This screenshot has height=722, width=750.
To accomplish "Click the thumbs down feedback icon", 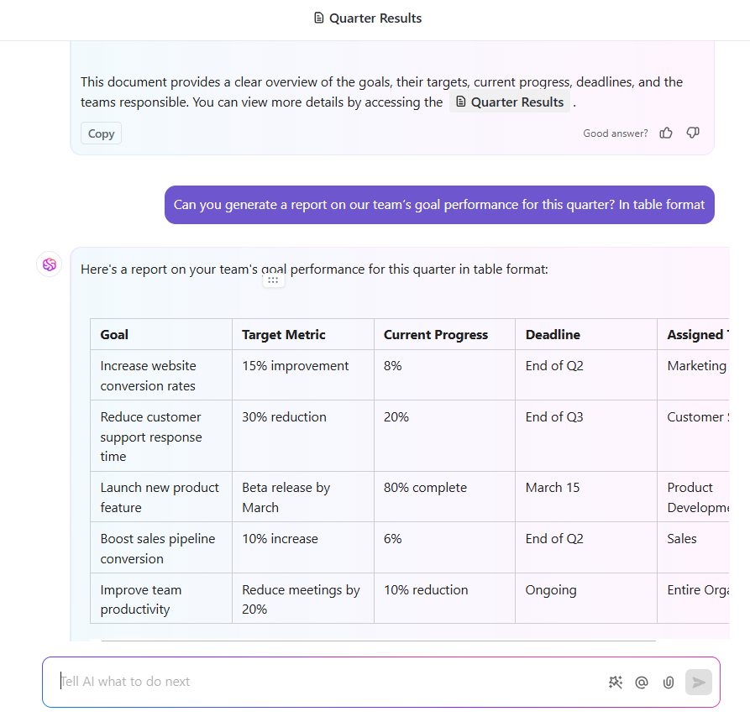I will pyautogui.click(x=693, y=133).
